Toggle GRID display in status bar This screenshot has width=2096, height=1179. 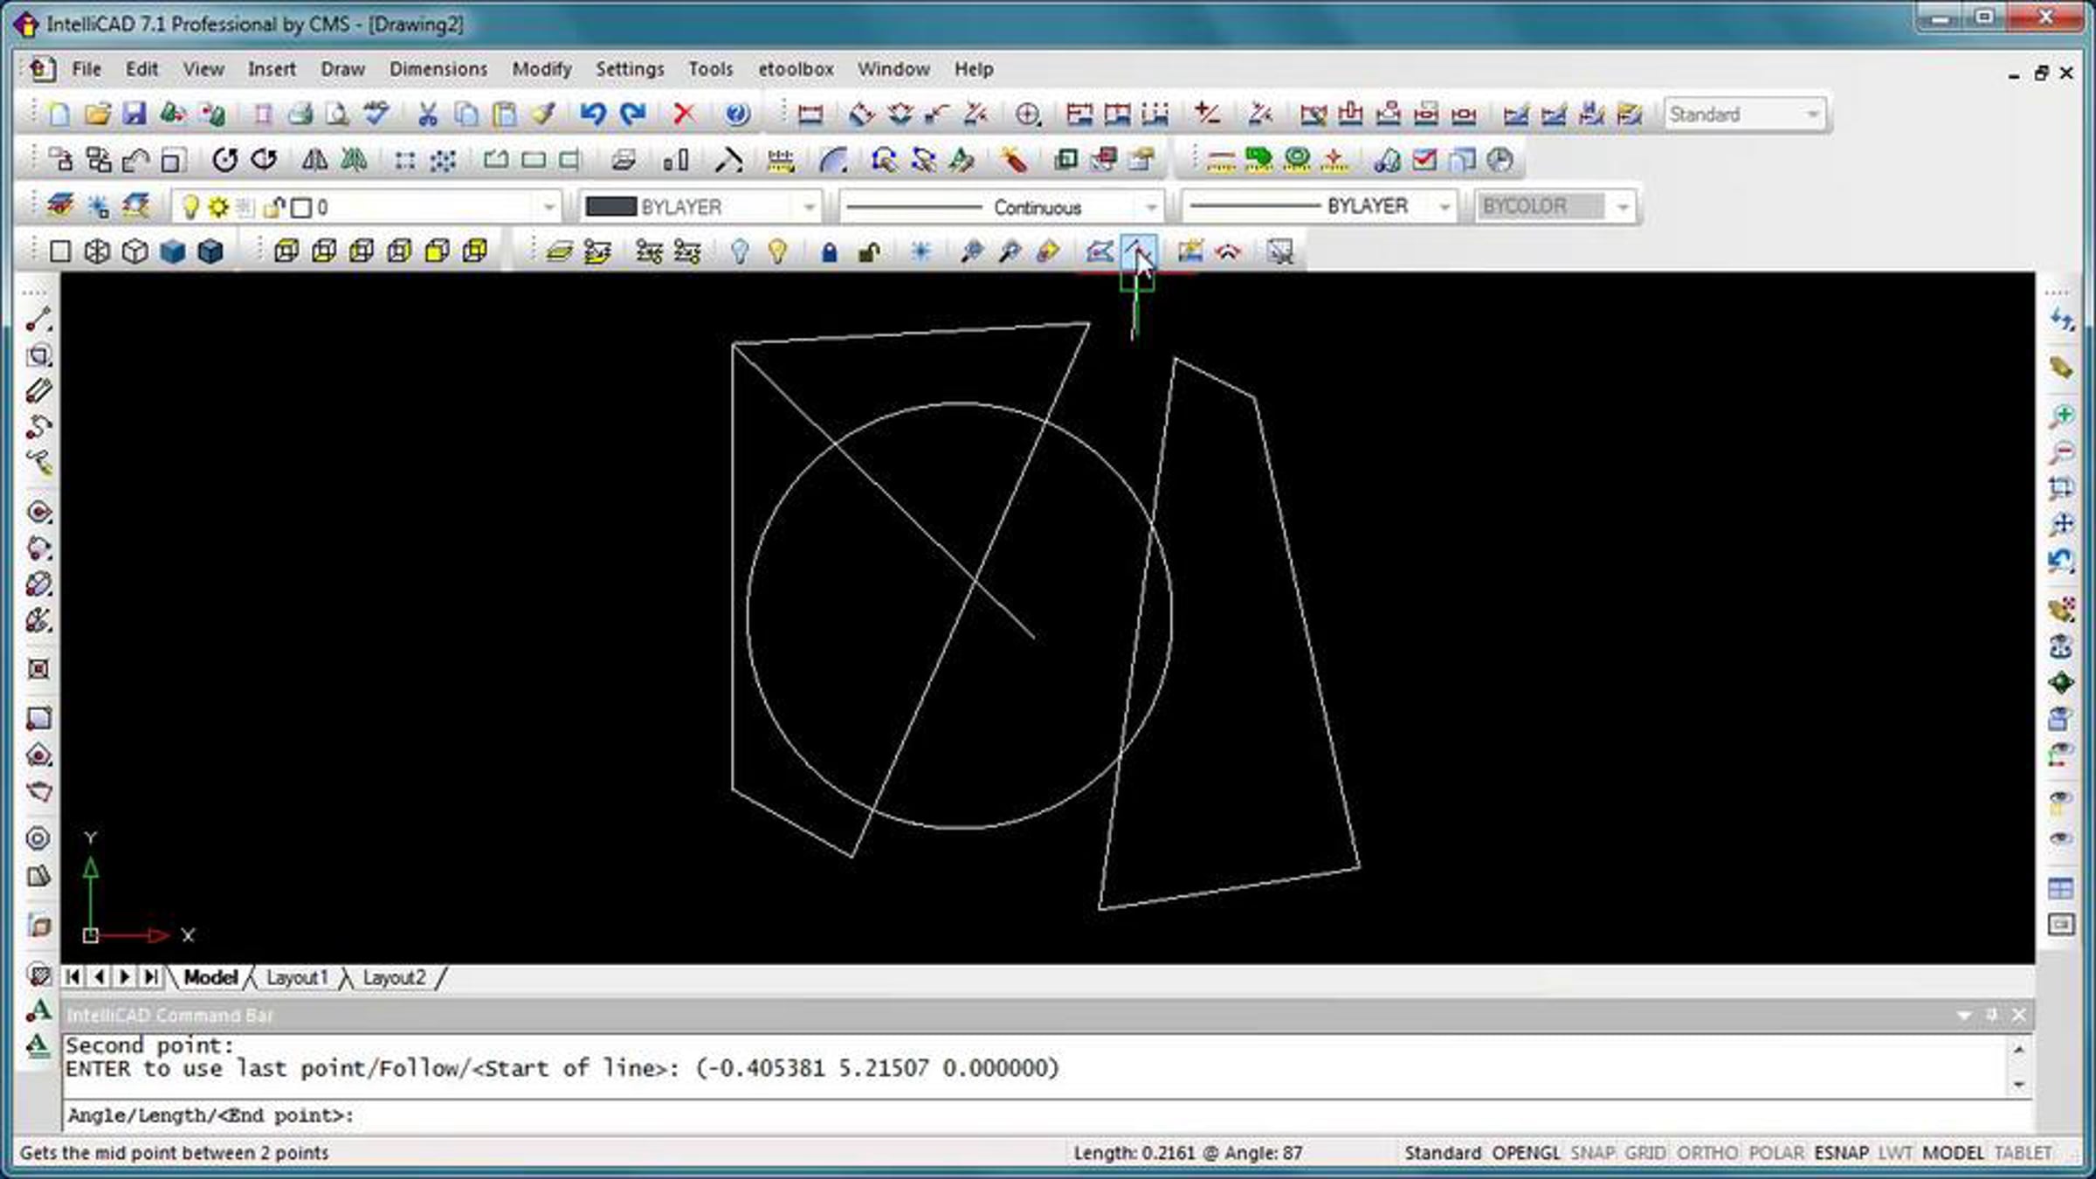click(1645, 1153)
